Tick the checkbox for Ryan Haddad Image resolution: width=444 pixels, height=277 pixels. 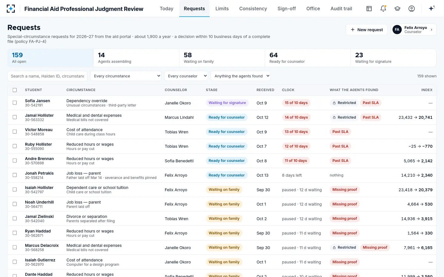(15, 233)
